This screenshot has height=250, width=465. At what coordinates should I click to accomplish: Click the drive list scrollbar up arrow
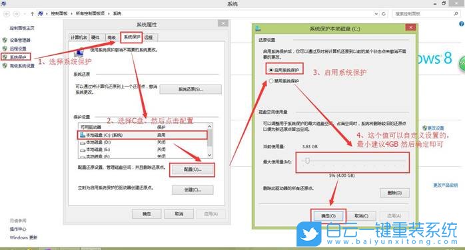pos(210,126)
